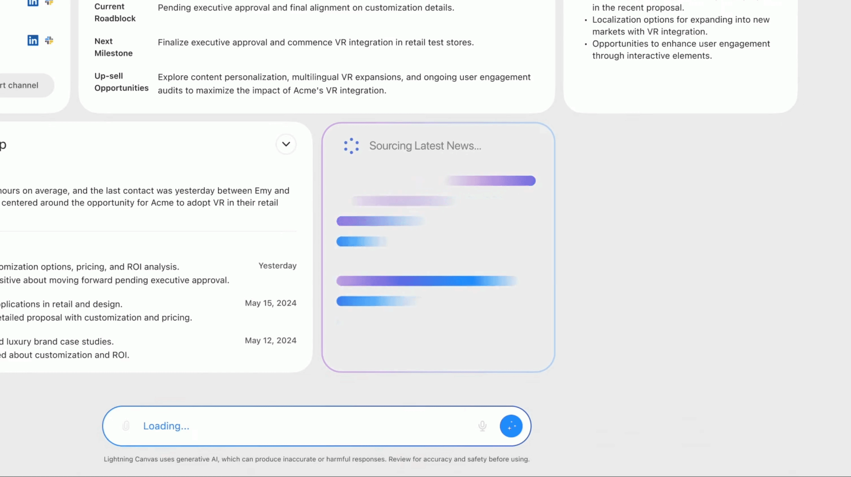Click the Einstein spinner icon in Sourcing panel
The height and width of the screenshot is (477, 851).
[351, 146]
